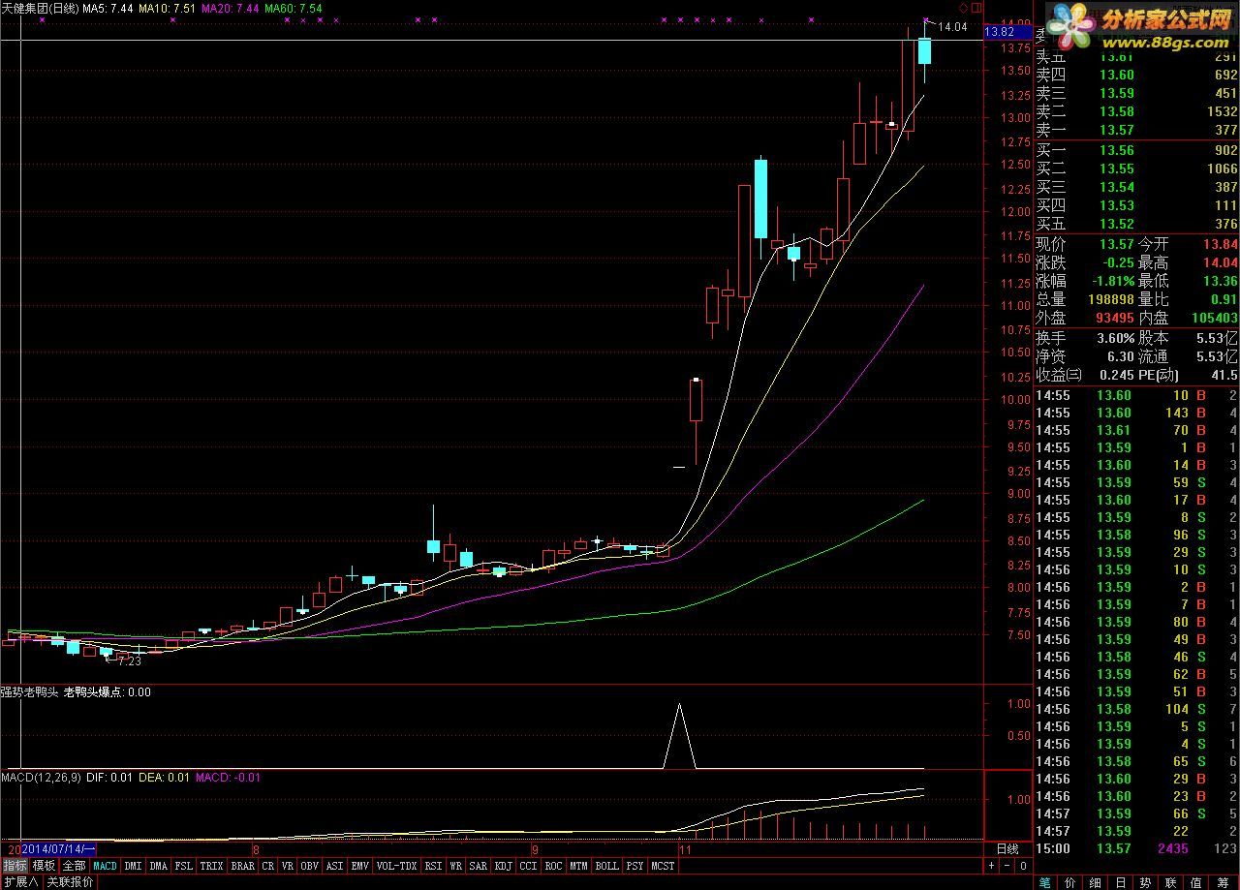Select the 势 tab in quote panel
This screenshot has height=890, width=1240.
click(1146, 882)
